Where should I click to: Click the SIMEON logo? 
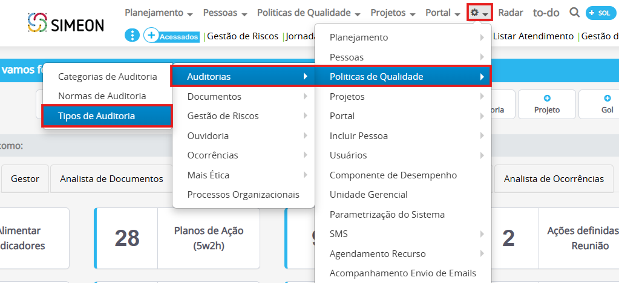[x=66, y=24]
